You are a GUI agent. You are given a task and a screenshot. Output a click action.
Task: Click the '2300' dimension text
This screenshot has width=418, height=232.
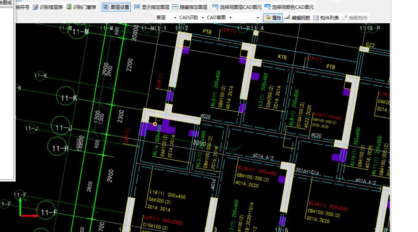[121, 116]
